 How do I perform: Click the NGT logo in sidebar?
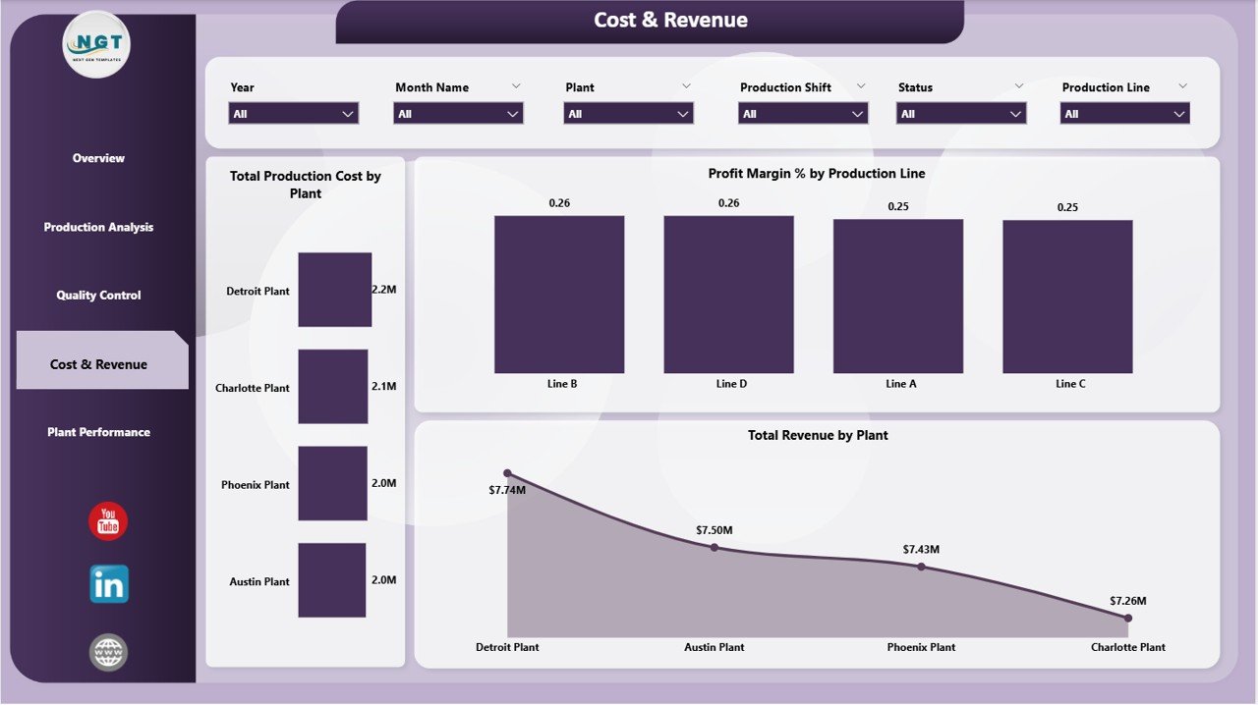[95, 45]
